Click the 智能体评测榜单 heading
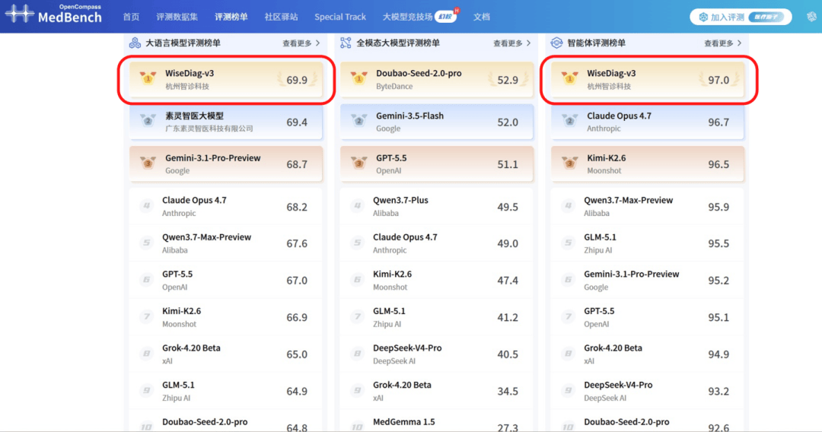 point(597,43)
